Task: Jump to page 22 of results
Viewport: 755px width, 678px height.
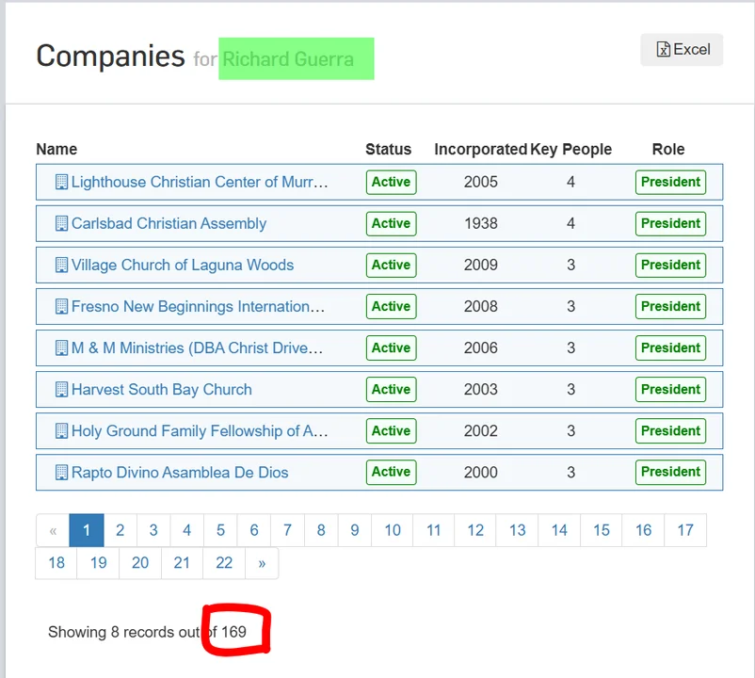Action: pos(224,563)
